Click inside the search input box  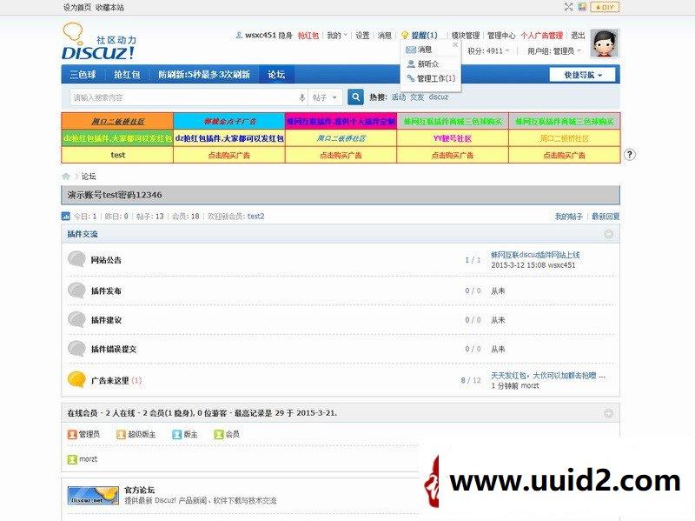(x=174, y=97)
